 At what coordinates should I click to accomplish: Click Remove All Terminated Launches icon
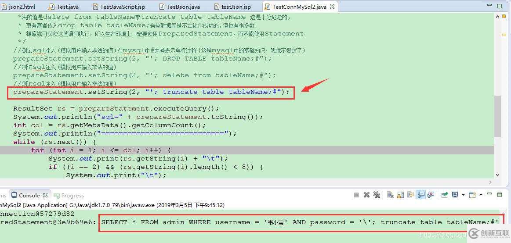(x=377, y=195)
